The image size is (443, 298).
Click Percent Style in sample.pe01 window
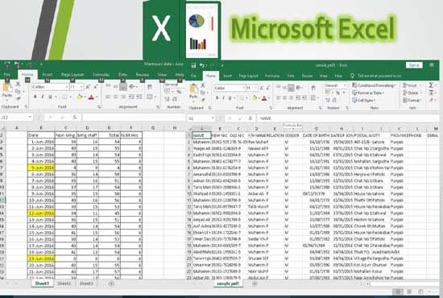[x=337, y=93]
